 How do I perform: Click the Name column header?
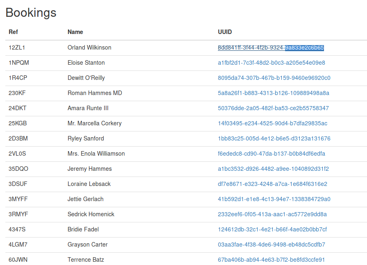click(75, 32)
